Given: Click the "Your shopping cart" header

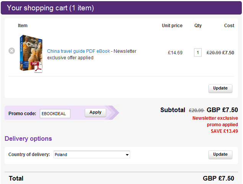Looking at the screenshot, I should [x=51, y=8].
